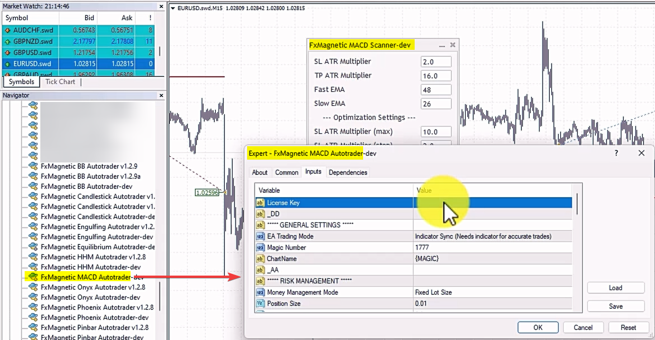Click the expert icon beside Equilibrium Autotrader
The height and width of the screenshot is (340, 655).
coord(33,247)
